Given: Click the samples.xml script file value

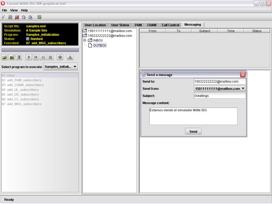Looking at the screenshot, I should click(x=36, y=26).
